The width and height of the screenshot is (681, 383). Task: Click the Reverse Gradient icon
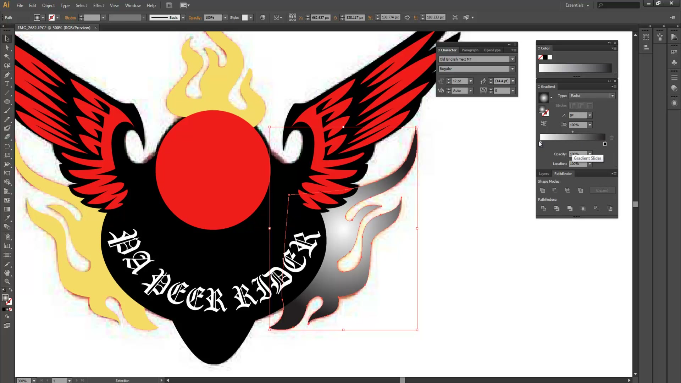(x=543, y=123)
